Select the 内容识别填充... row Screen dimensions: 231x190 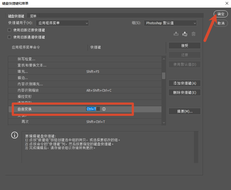tap(85, 84)
